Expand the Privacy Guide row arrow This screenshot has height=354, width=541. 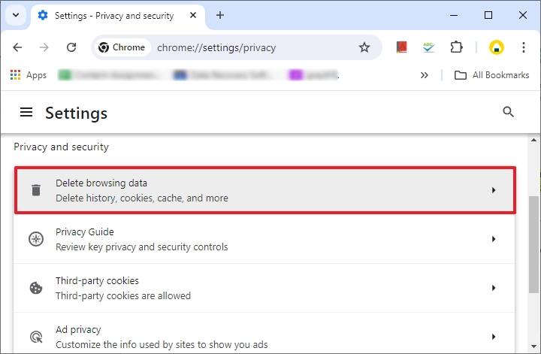[494, 239]
